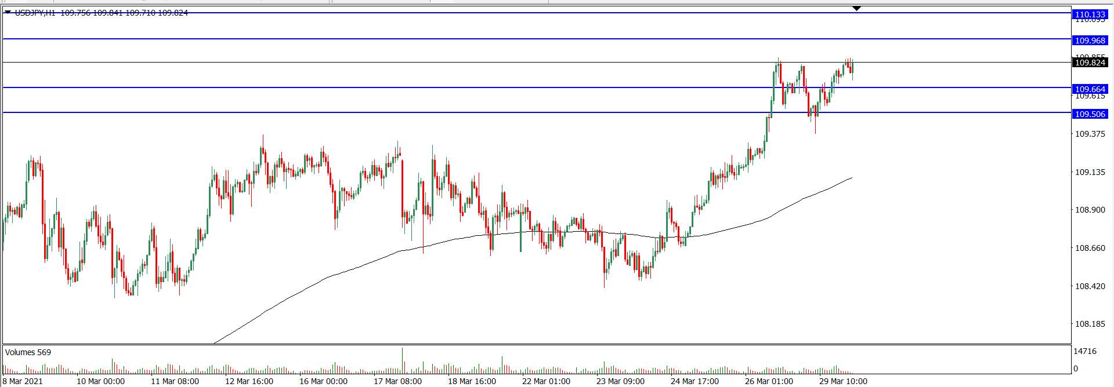Click the 10 Mar 00:00 time label

click(100, 381)
